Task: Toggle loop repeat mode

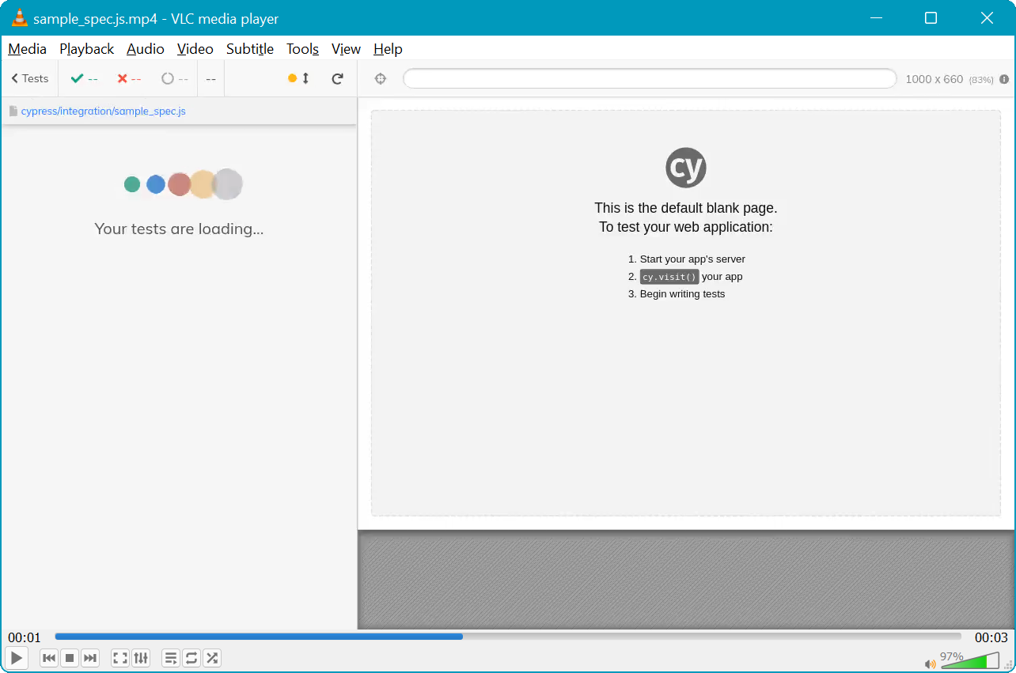Action: 191,658
